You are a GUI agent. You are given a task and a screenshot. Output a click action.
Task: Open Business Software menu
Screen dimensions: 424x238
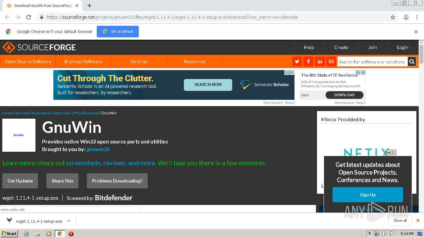click(83, 61)
